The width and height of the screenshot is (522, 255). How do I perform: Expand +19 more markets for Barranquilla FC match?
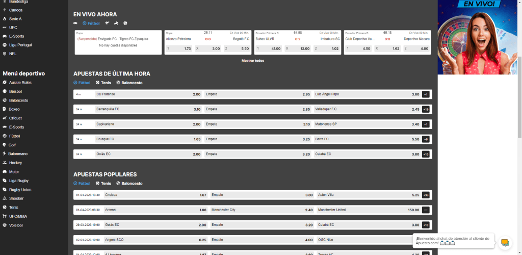426,109
